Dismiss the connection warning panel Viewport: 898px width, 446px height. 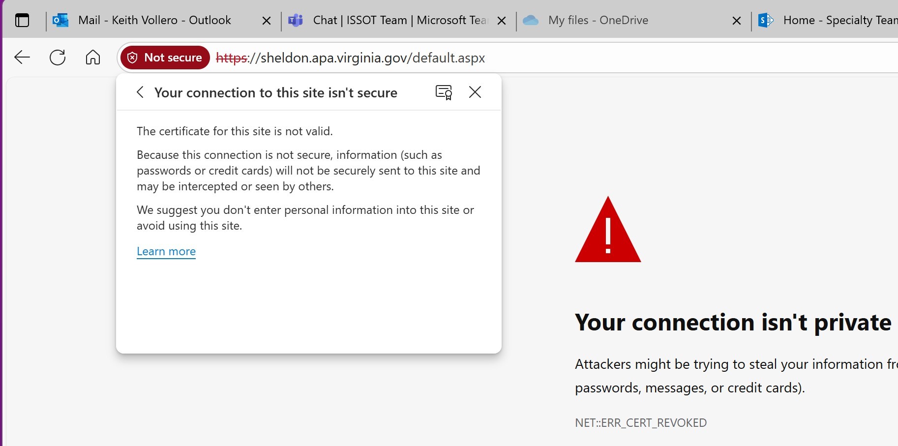pos(475,92)
